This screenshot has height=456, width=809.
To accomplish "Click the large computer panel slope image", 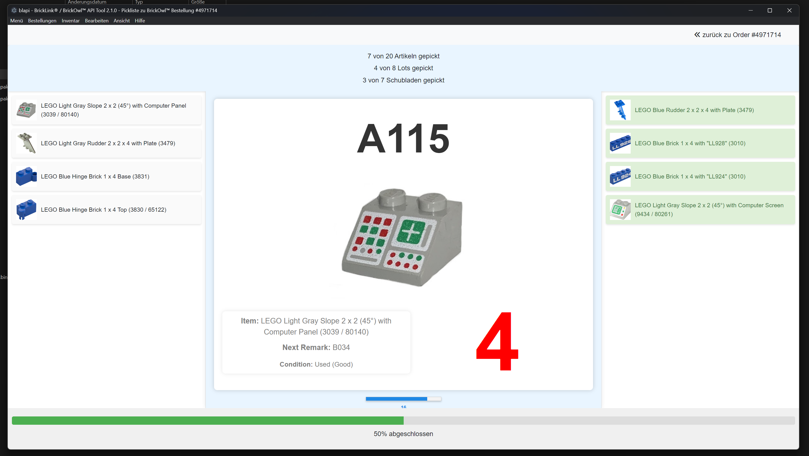I will click(403, 238).
